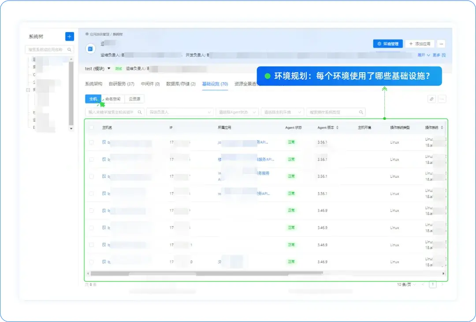Image resolution: width=476 pixels, height=322 pixels.
Task: Click the 展开 link to expand details
Action: (422, 55)
